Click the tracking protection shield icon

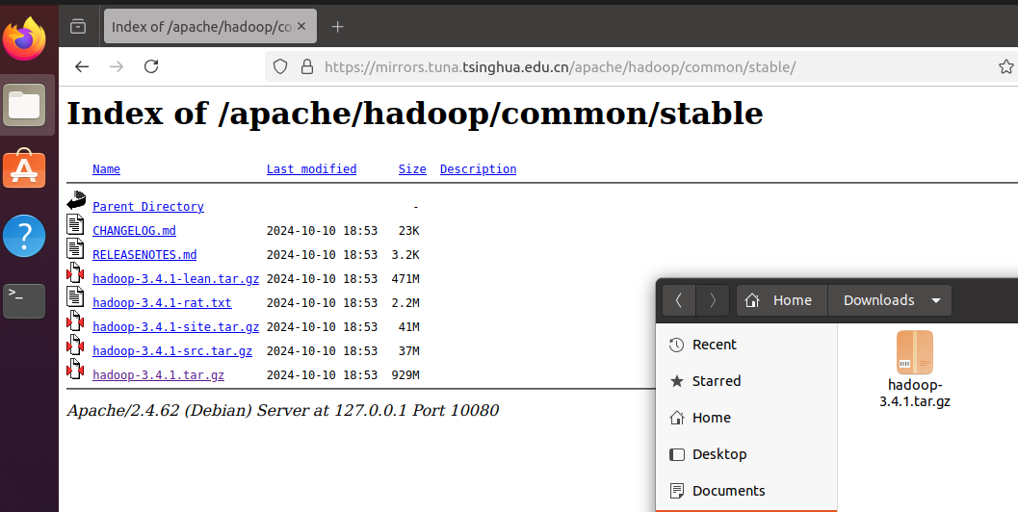(280, 66)
